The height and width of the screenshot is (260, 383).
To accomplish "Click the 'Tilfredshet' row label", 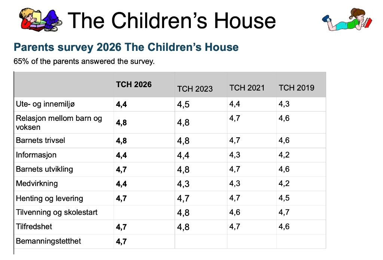I will pos(34,226).
